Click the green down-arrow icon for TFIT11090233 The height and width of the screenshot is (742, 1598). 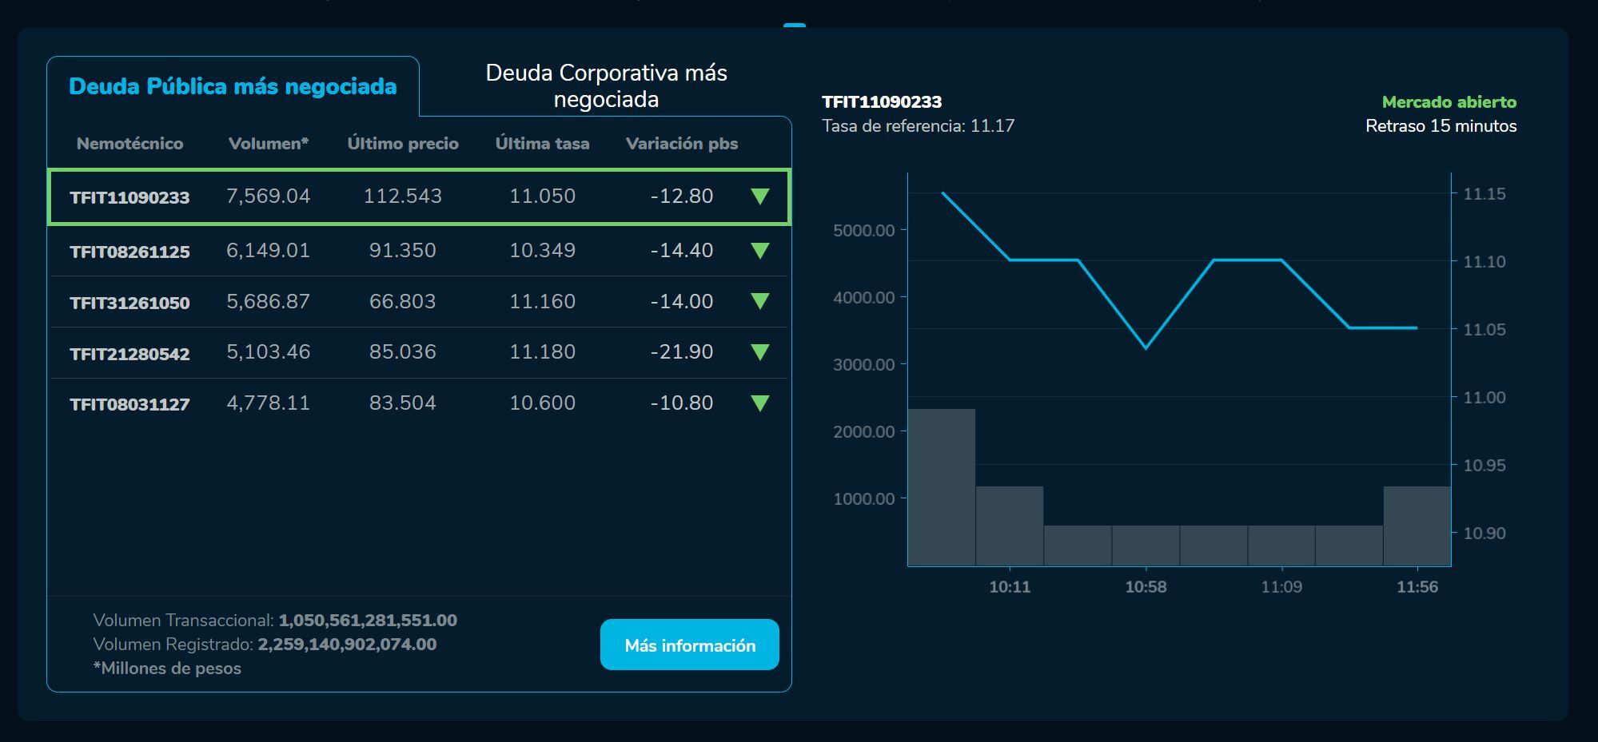click(x=759, y=196)
